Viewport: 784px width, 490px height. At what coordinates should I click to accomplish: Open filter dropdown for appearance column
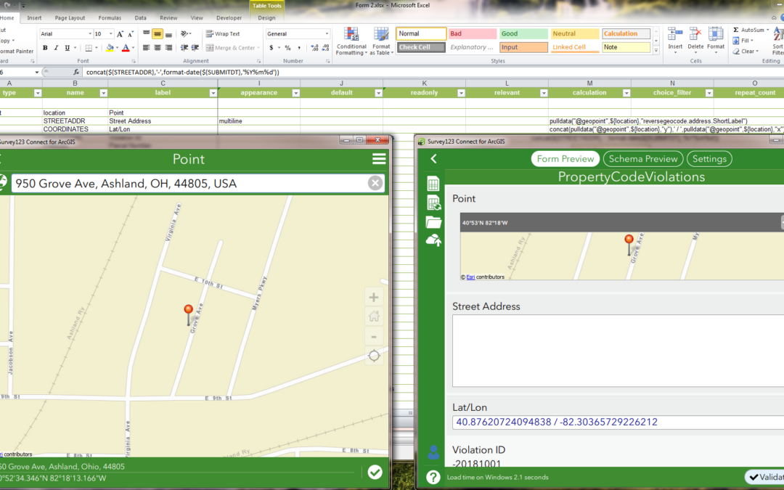point(295,93)
